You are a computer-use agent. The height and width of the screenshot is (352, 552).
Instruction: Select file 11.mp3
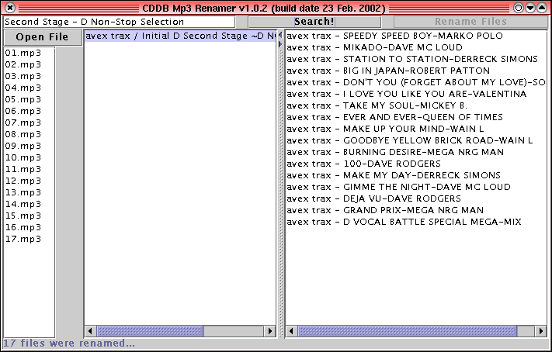click(x=29, y=169)
